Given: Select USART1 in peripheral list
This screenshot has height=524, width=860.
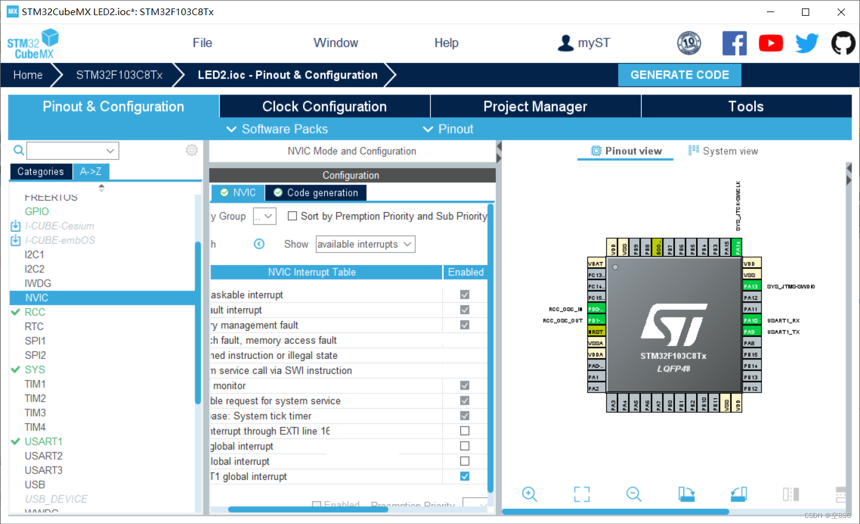Looking at the screenshot, I should point(44,441).
